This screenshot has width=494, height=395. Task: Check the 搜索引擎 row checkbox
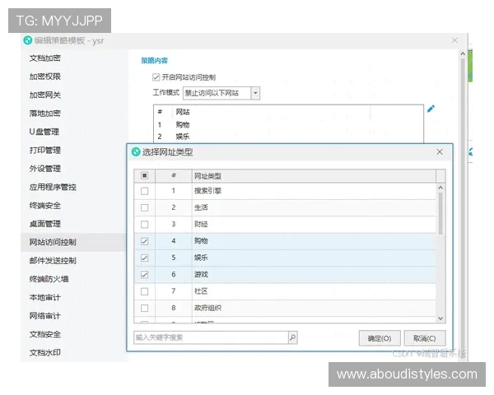pos(145,191)
